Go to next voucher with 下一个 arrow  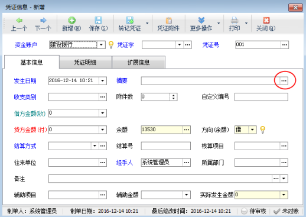[x=43, y=20]
